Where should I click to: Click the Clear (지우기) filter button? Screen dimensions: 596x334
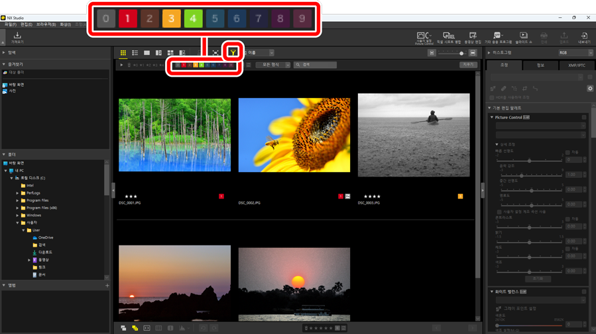click(x=468, y=65)
